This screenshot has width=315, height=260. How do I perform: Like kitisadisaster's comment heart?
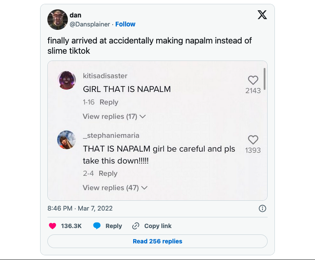click(x=253, y=80)
